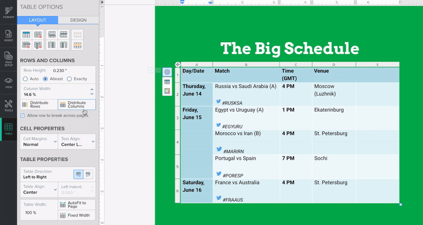Switch to the Layout tab

pyautogui.click(x=37, y=20)
